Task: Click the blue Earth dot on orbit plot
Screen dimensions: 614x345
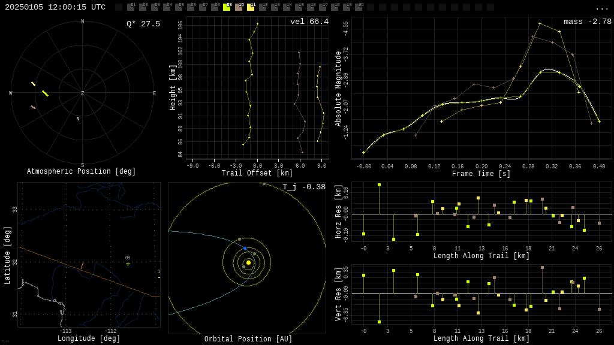Action: (x=245, y=249)
